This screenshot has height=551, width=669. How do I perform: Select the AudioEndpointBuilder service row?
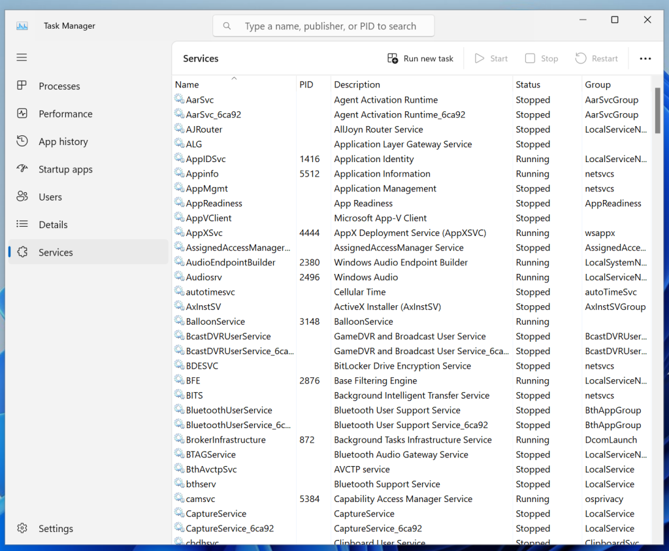point(231,262)
